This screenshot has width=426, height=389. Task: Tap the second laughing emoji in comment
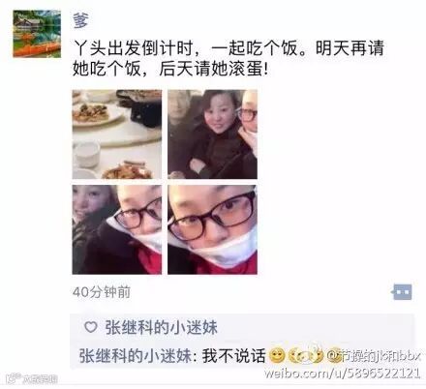click(297, 356)
